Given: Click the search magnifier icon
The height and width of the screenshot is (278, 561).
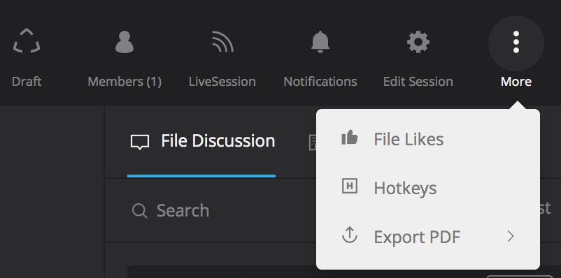Looking at the screenshot, I should click(x=139, y=211).
